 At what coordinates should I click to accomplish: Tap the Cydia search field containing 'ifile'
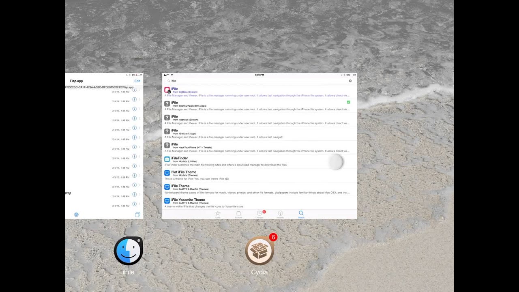point(259,81)
